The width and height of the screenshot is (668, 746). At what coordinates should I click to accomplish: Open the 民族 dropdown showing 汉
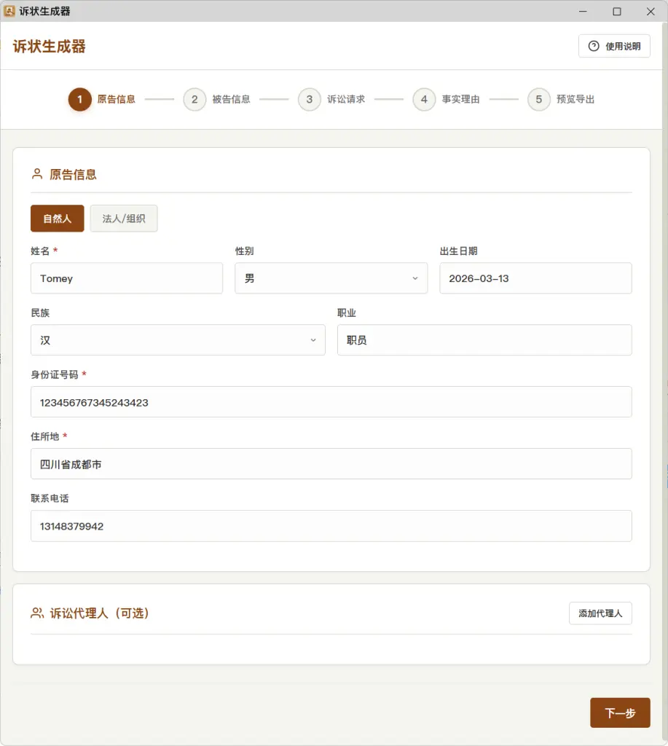[178, 340]
